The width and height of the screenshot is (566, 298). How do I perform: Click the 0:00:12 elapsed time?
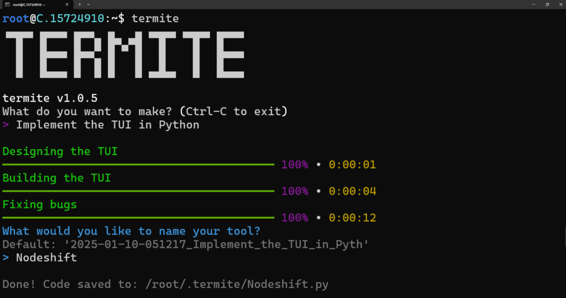(352, 217)
